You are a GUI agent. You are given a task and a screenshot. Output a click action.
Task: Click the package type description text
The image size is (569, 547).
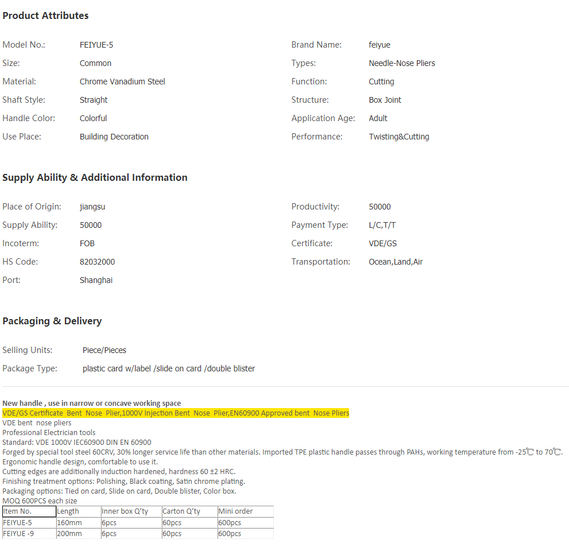pos(168,368)
